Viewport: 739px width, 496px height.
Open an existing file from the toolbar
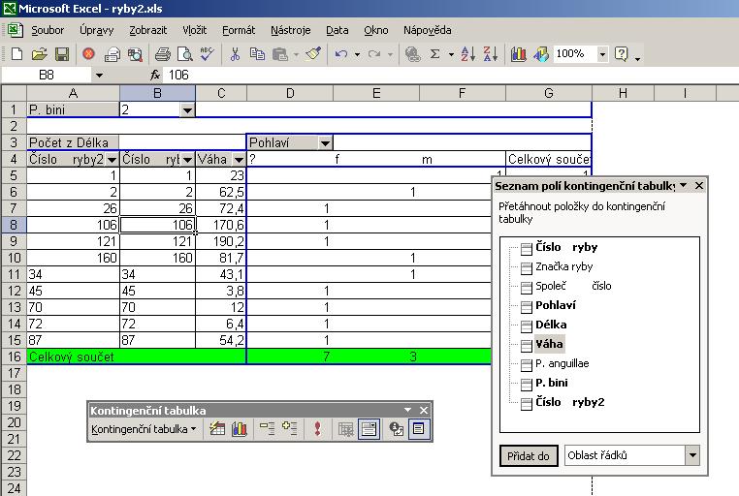(40, 54)
